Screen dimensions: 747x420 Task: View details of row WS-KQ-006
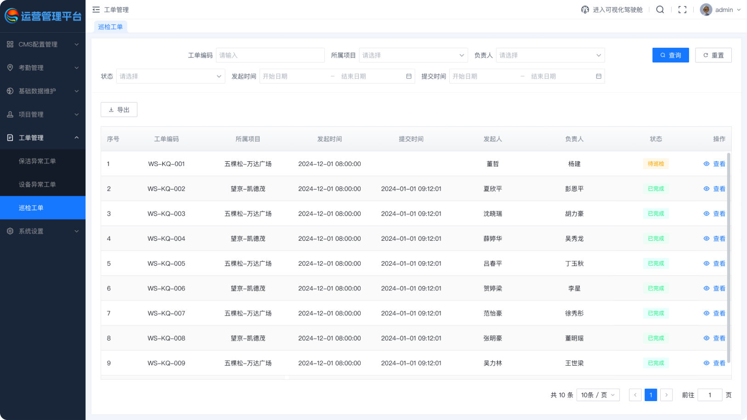tap(714, 289)
